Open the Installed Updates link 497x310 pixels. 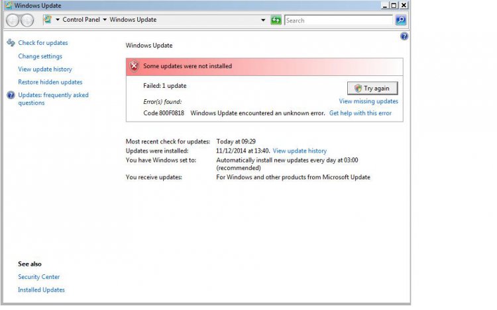(x=41, y=290)
